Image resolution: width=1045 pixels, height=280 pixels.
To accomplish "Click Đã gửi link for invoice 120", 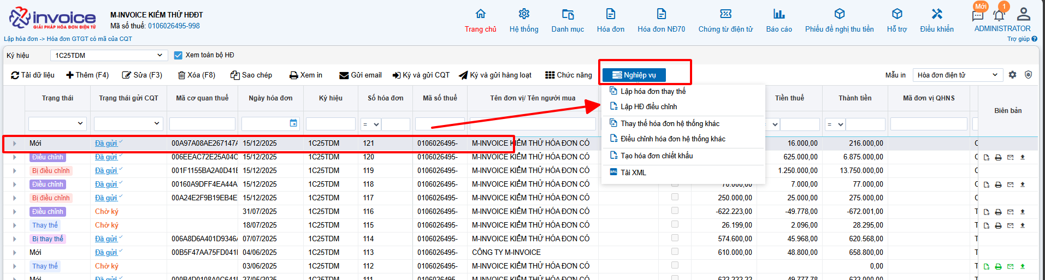I will 106,157.
